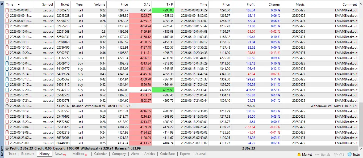Sort by the Type column header
Screen dimensions: 363x158
[x=77, y=4]
